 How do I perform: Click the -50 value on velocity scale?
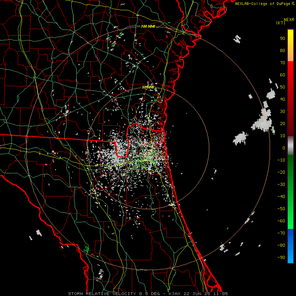point(281,209)
